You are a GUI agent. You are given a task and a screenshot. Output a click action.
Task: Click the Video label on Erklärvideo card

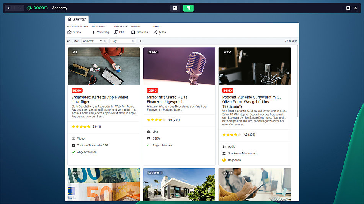tap(81, 138)
